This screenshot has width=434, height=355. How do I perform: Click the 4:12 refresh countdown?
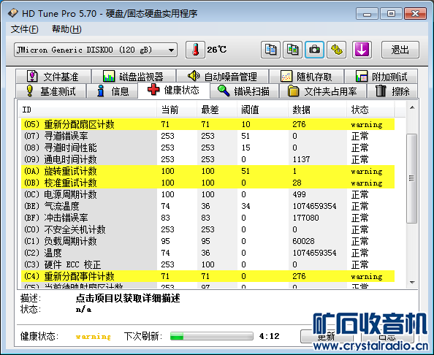point(270,336)
